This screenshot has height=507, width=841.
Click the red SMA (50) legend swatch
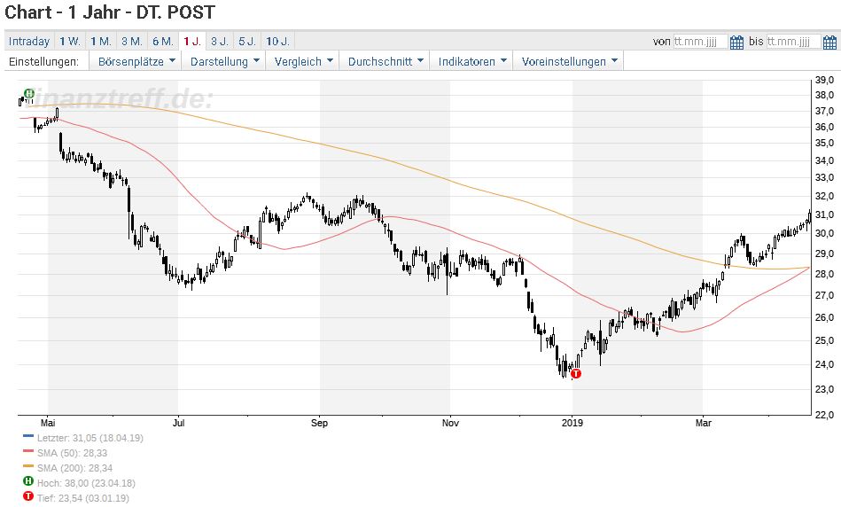[28, 452]
